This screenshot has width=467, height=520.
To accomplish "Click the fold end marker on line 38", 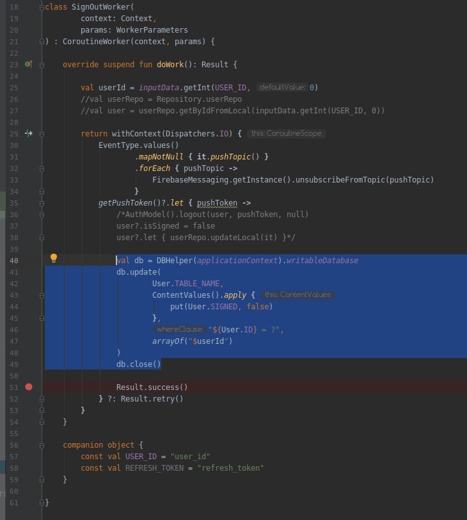I will [42, 238].
